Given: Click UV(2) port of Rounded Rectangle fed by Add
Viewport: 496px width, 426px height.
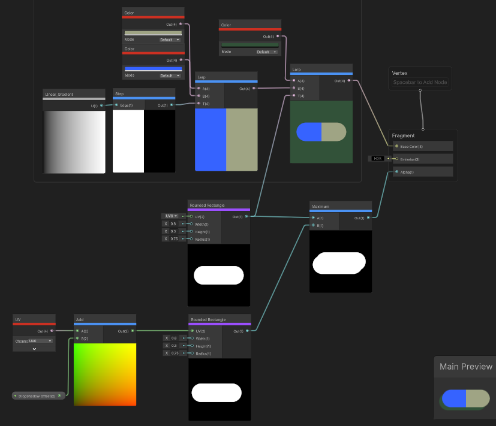Looking at the screenshot, I should tap(192, 331).
